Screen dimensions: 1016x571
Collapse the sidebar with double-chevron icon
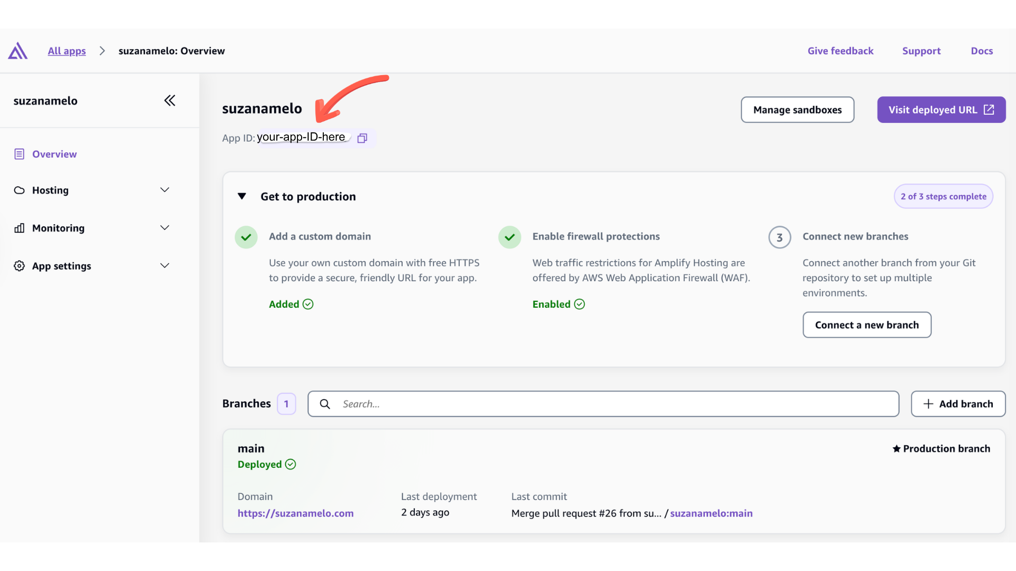coord(169,100)
